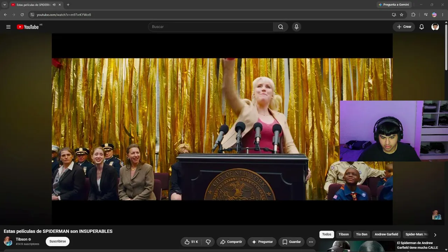Show more topic chips with arrow
Image resolution: width=448 pixels, height=252 pixels.
435,235
